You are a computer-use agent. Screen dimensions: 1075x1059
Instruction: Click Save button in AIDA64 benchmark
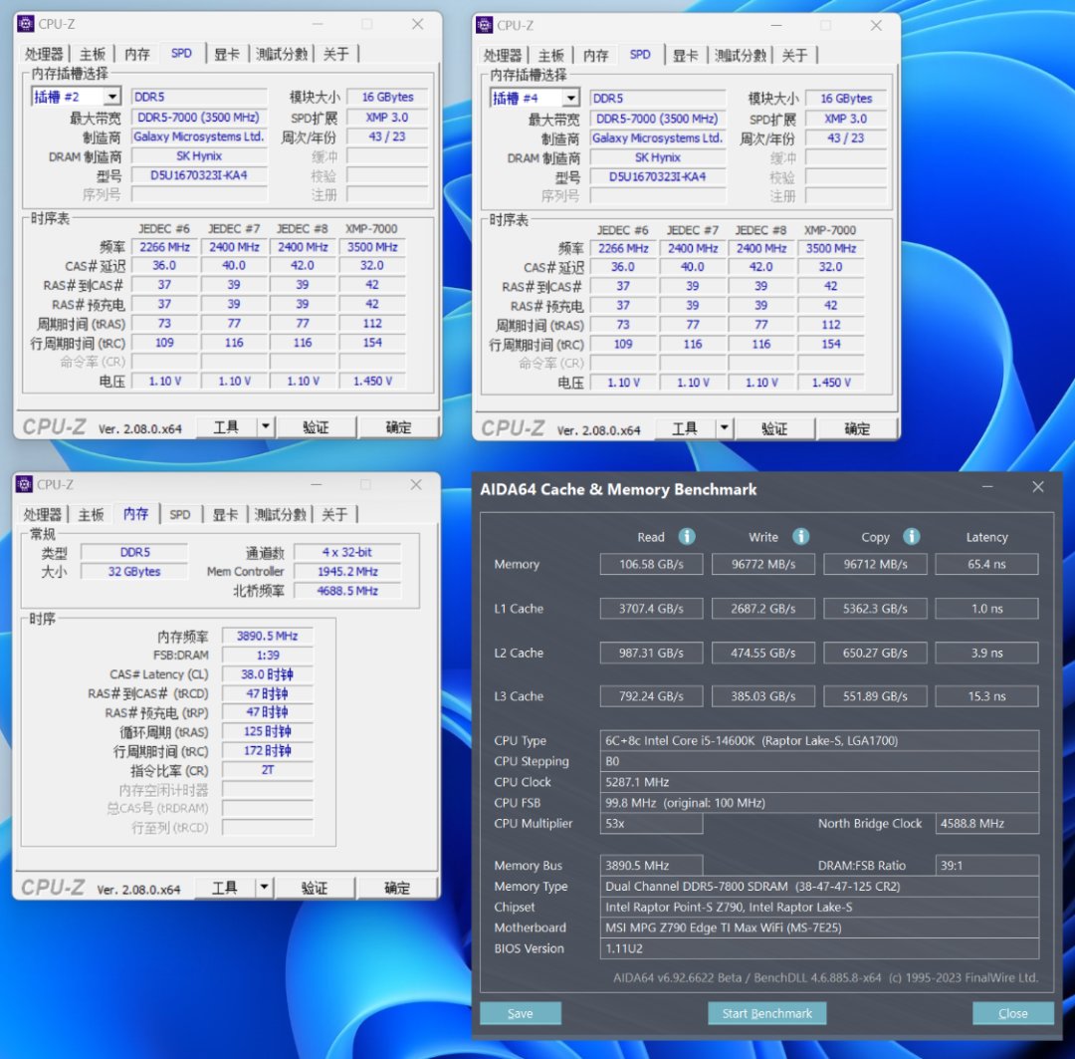tap(521, 1013)
